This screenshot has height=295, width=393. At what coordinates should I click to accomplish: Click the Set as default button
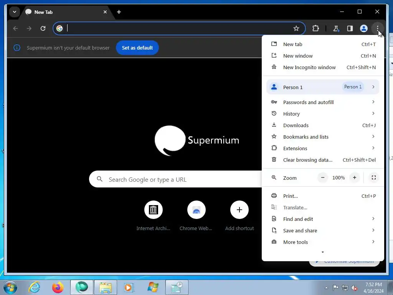[x=137, y=48]
